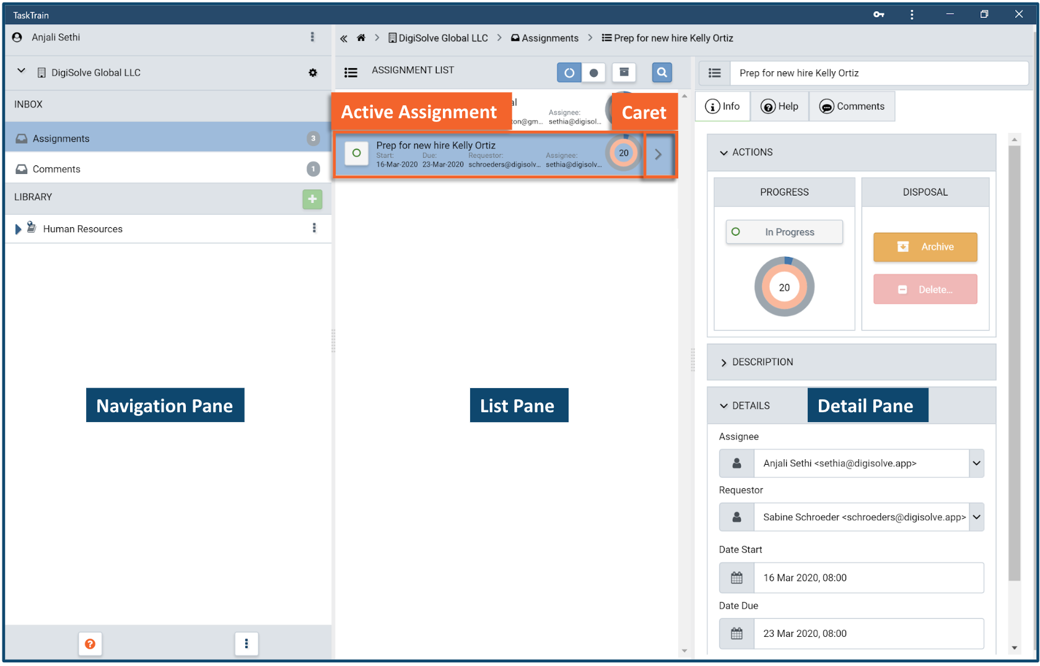Click the detail pane scroll down arrow
Screen dimensions: 1040x666
click(1014, 648)
